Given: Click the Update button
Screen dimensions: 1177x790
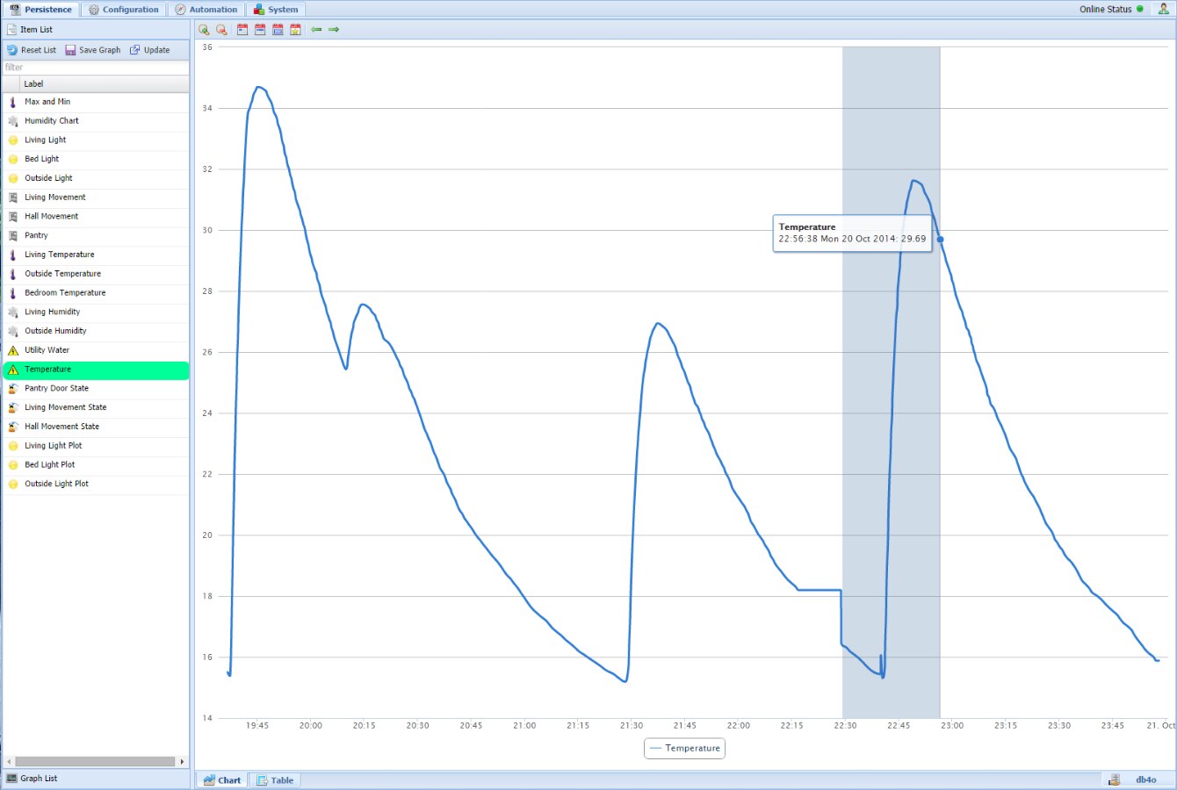Looking at the screenshot, I should point(150,50).
